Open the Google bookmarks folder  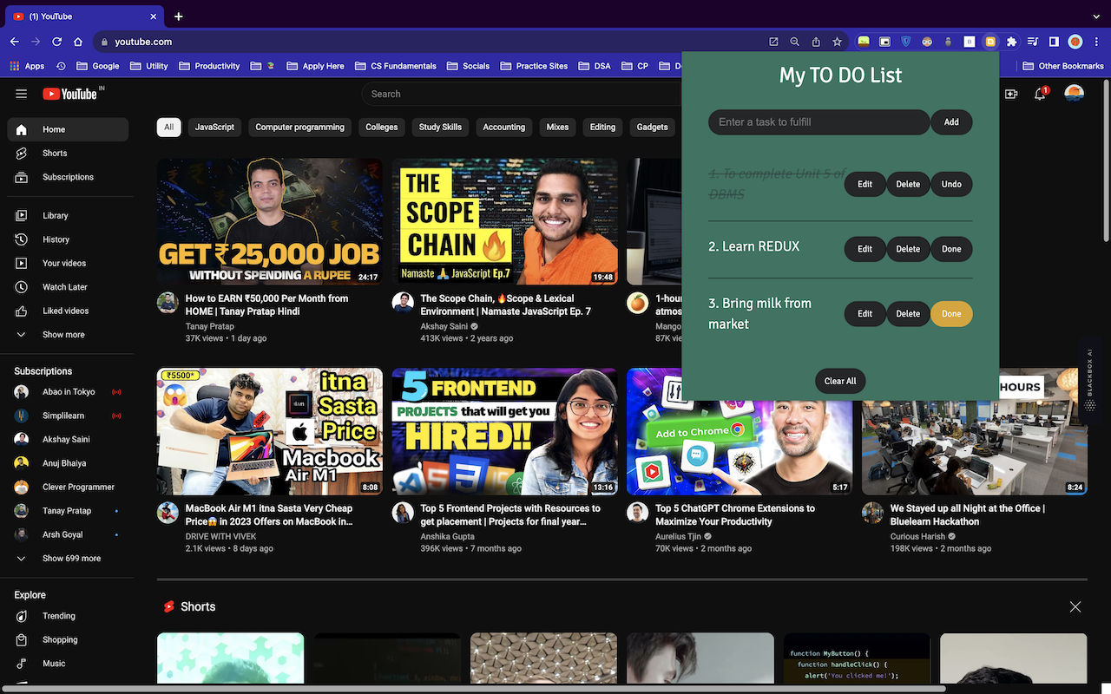point(98,66)
